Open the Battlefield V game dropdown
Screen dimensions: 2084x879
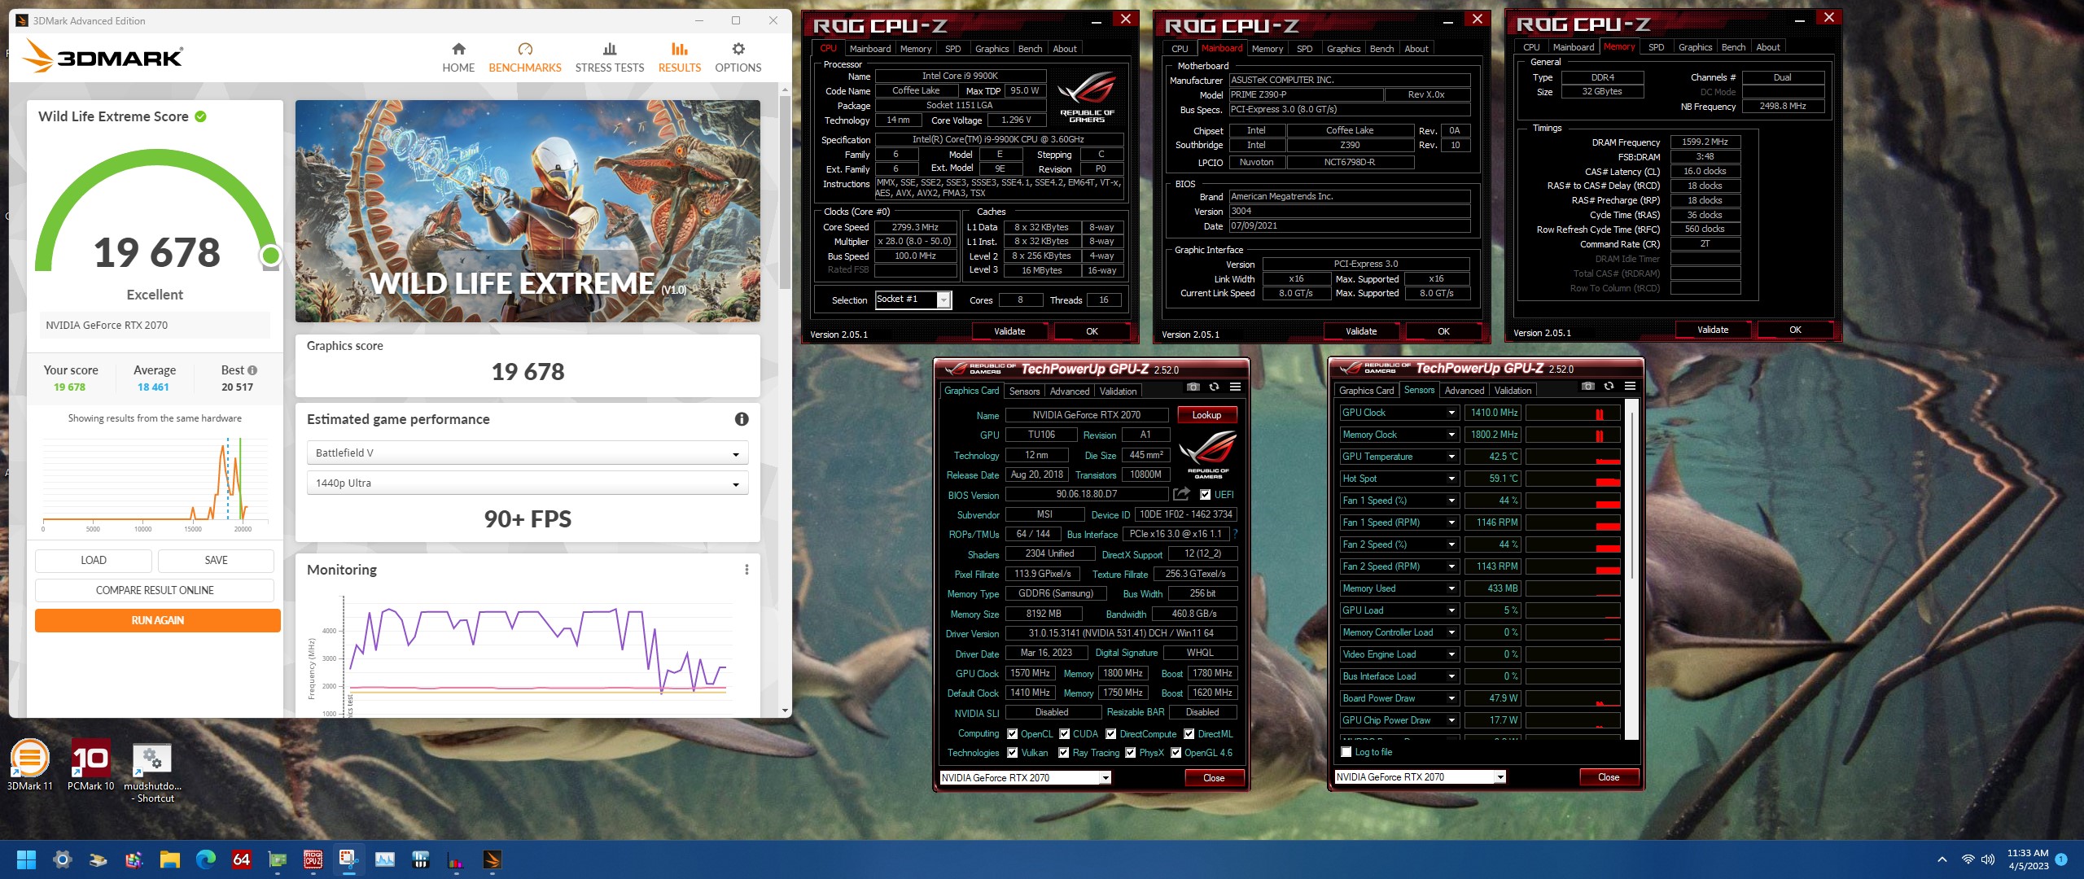[x=528, y=453]
